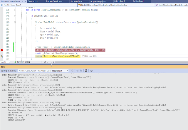Click the current statement arrow at line 121
Screen dimensions: 188x130
[x=2, y=56]
